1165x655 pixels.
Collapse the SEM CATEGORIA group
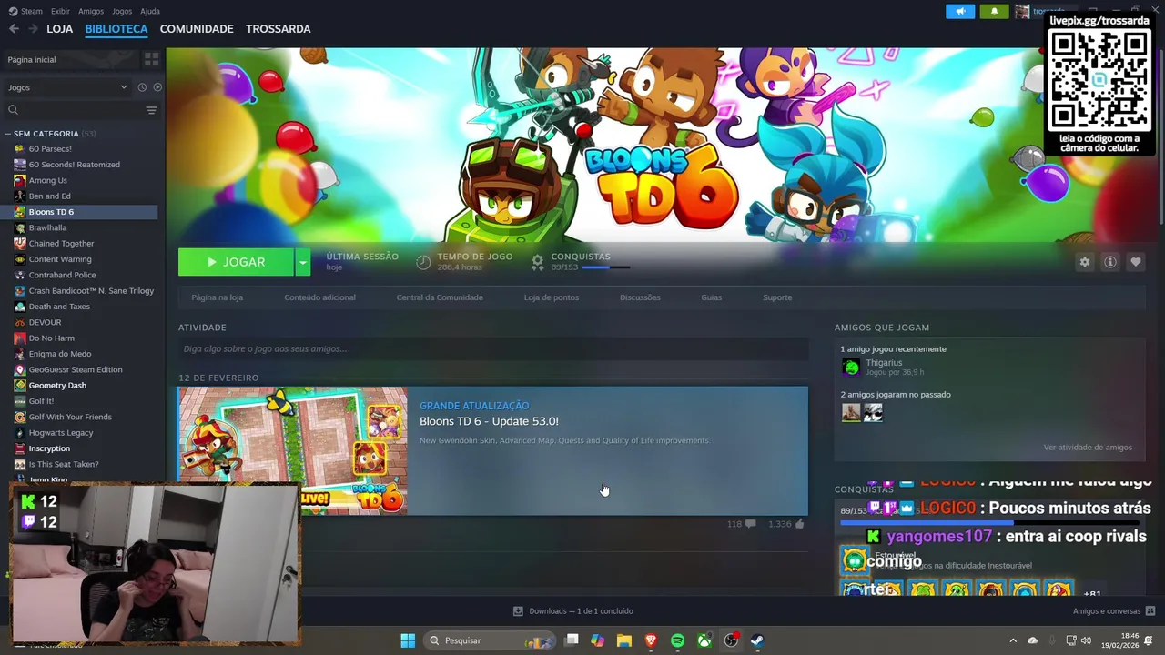tap(7, 134)
